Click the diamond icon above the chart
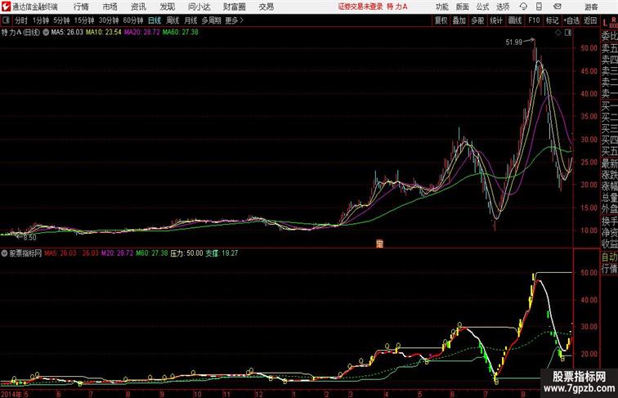This screenshot has width=618, height=398. pos(558,34)
